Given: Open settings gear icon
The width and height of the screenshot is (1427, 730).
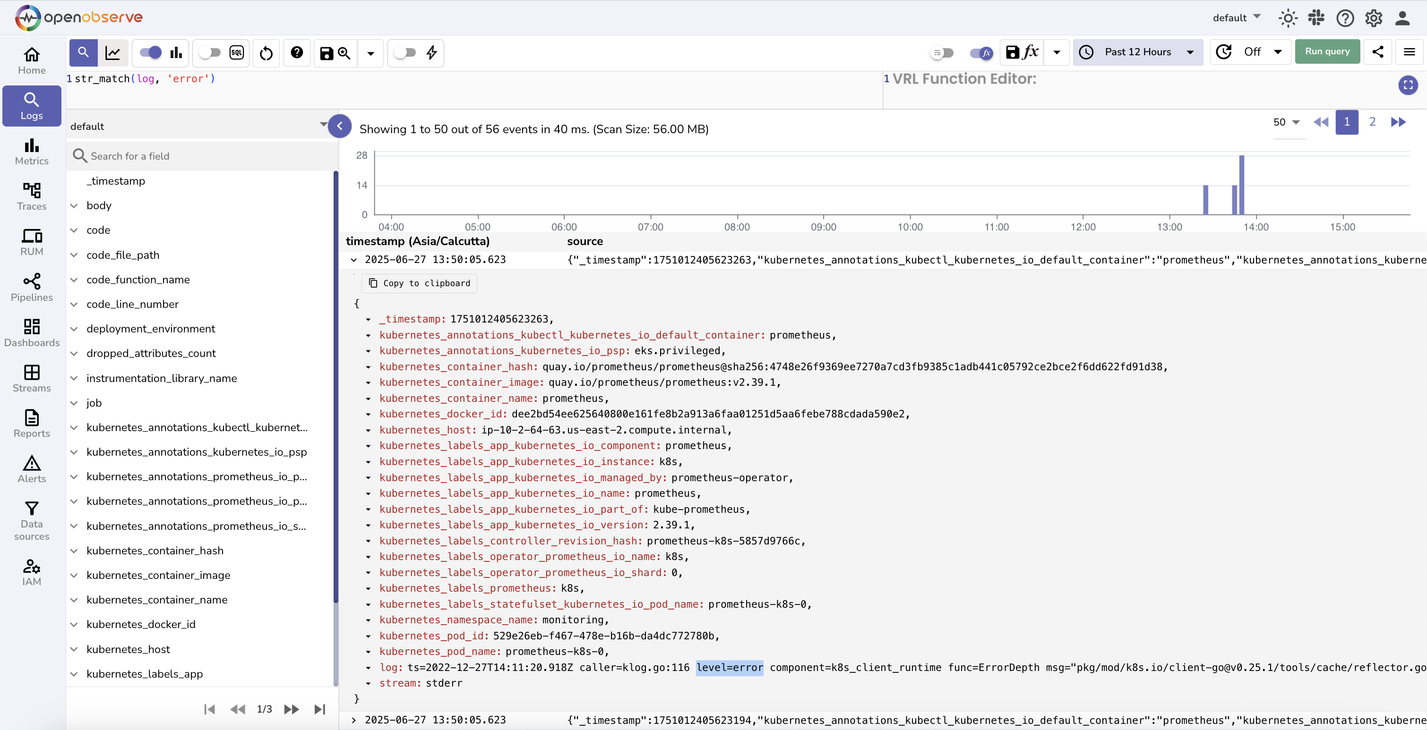Looking at the screenshot, I should [1373, 18].
